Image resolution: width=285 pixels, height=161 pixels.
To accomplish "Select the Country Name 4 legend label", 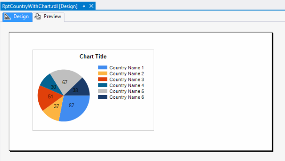I will click(x=126, y=85).
